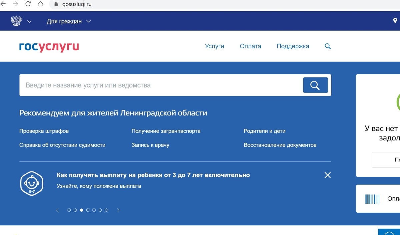
Task: Click the location pin icon
Action: coord(395,21)
